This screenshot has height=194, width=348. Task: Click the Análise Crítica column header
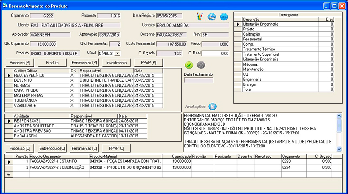[x=41, y=70]
